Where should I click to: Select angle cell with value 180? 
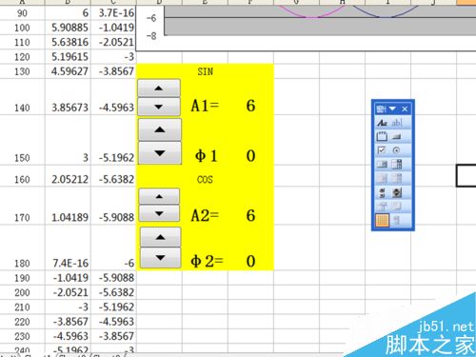click(22, 248)
